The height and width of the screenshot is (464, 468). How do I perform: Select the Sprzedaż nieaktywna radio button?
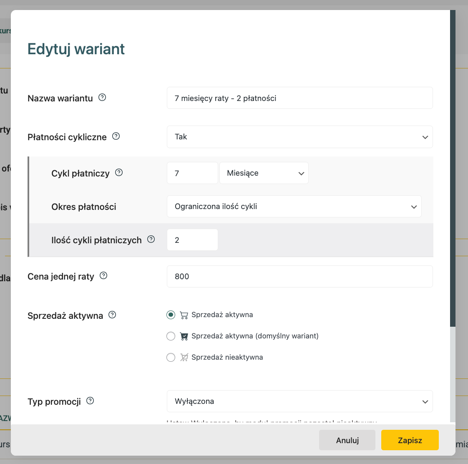171,357
